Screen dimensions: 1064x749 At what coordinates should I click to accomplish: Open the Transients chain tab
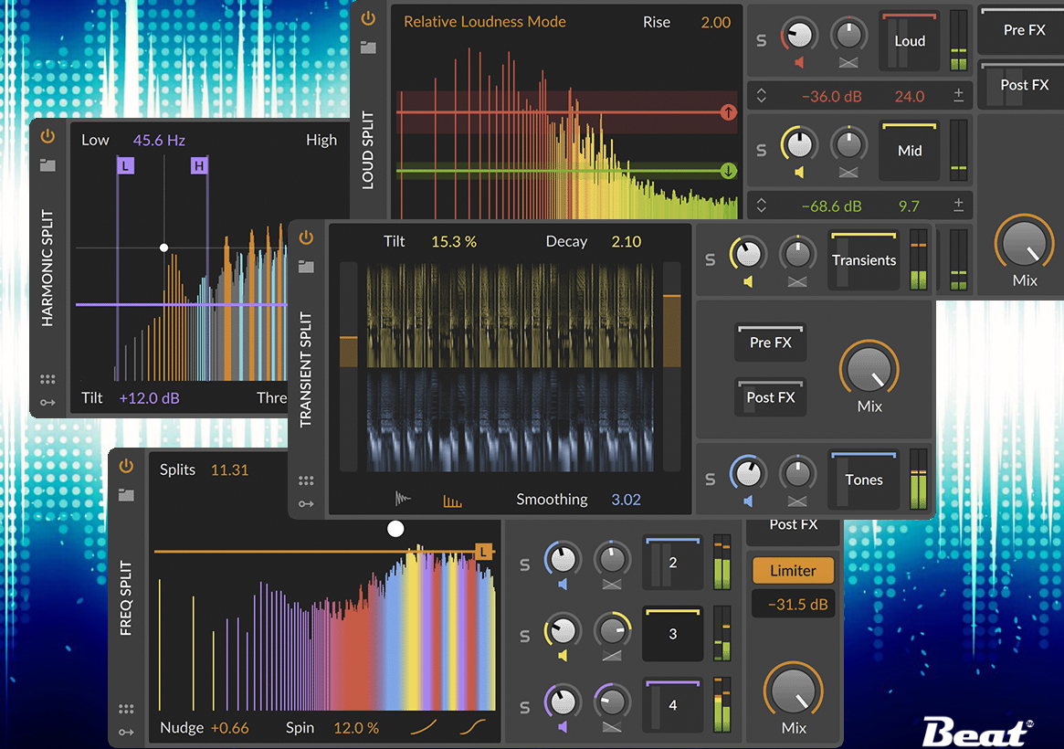pos(864,260)
